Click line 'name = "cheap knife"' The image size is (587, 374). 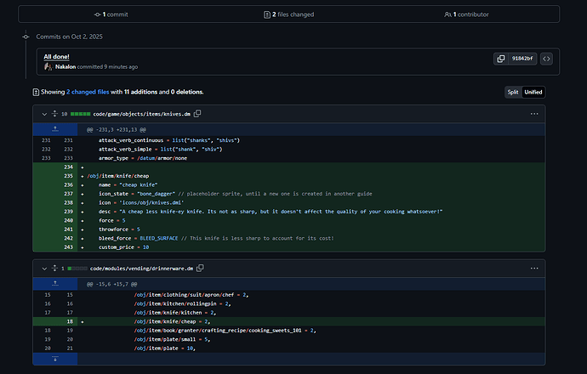[x=128, y=185]
